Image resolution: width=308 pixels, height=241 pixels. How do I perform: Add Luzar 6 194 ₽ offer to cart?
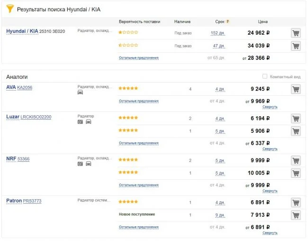click(x=296, y=119)
